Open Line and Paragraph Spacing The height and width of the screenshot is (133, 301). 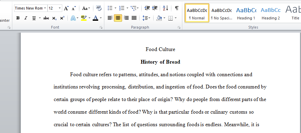(x=146, y=18)
